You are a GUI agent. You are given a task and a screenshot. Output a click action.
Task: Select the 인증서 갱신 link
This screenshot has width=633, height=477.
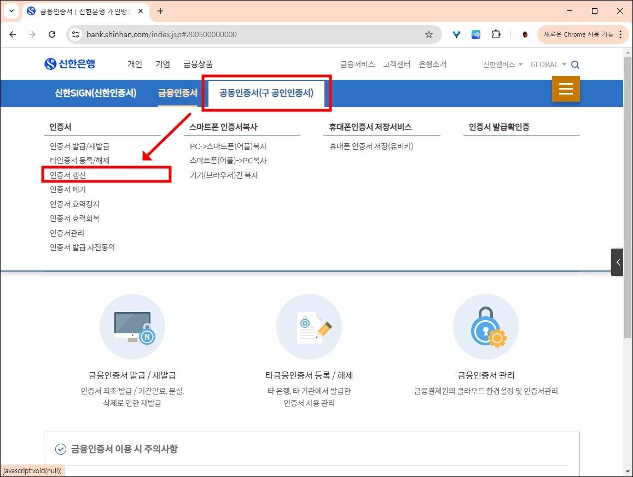68,174
